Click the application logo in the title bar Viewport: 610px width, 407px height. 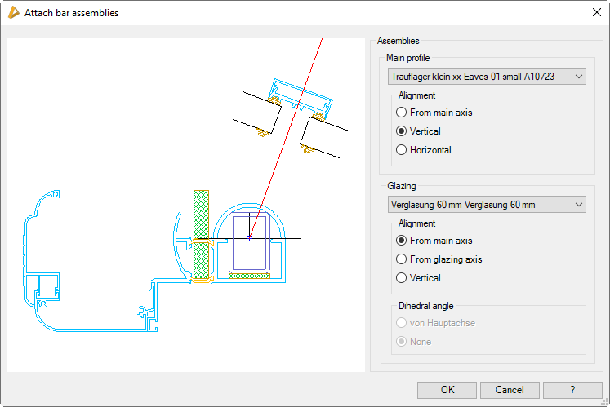point(12,12)
